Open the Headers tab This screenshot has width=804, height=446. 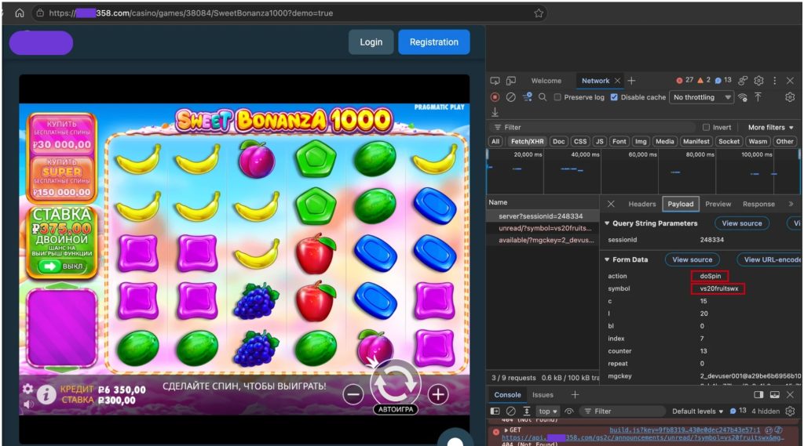coord(642,204)
